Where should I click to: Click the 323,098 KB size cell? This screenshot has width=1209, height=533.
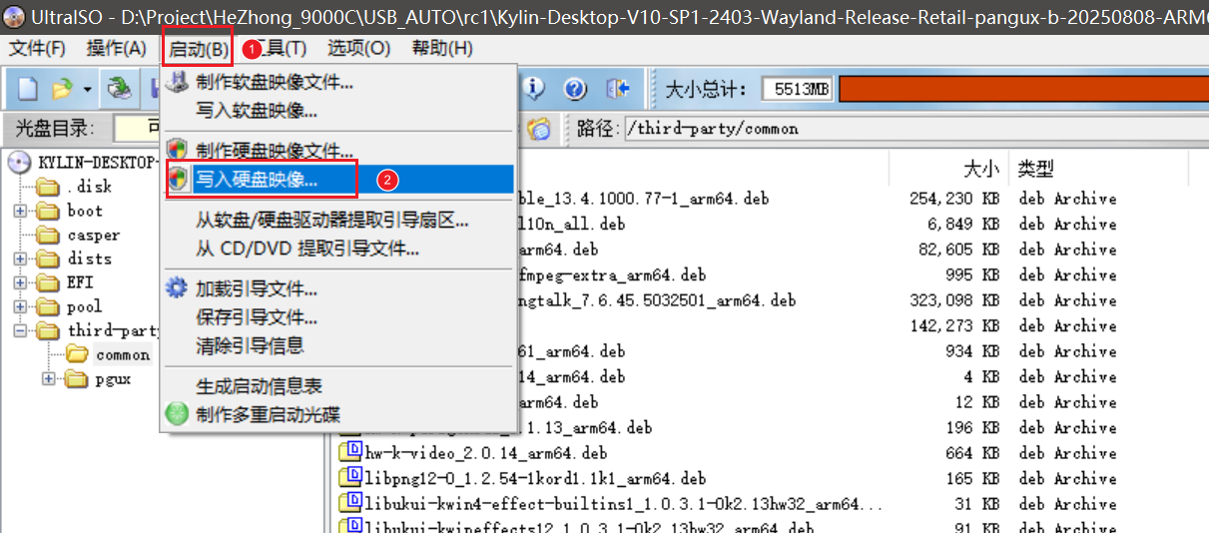[955, 300]
